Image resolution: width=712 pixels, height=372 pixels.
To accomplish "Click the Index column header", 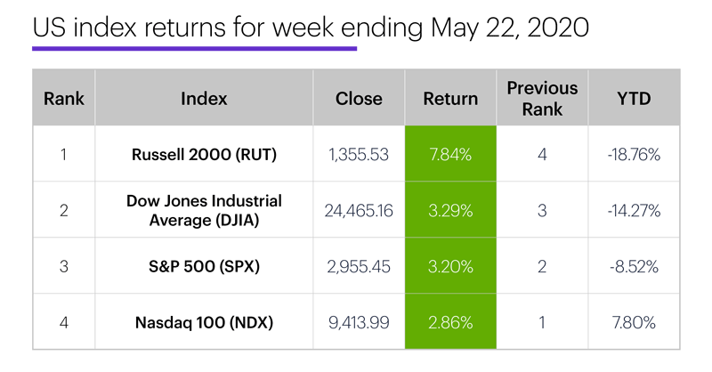I will pos(204,99).
